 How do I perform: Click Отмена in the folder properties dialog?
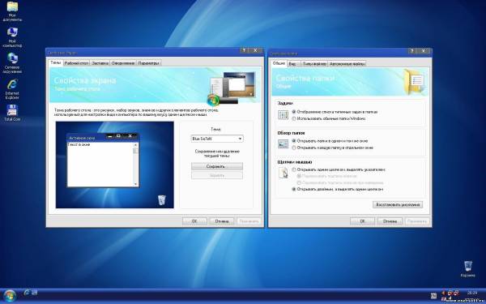coord(390,221)
